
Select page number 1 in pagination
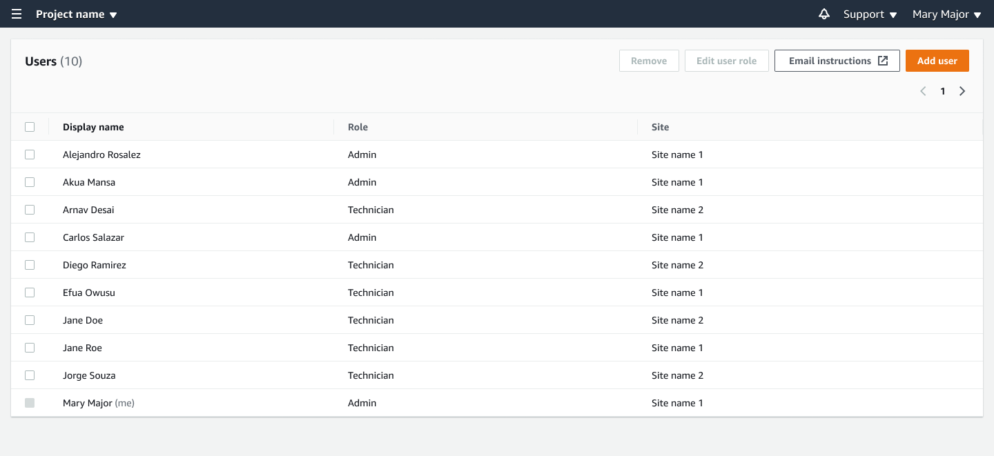(943, 90)
